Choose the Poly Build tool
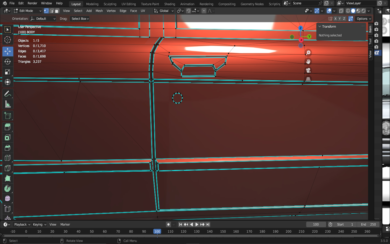 pos(8,178)
